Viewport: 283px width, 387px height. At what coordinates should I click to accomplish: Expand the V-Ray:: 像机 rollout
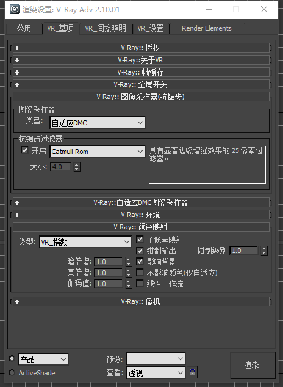click(141, 301)
